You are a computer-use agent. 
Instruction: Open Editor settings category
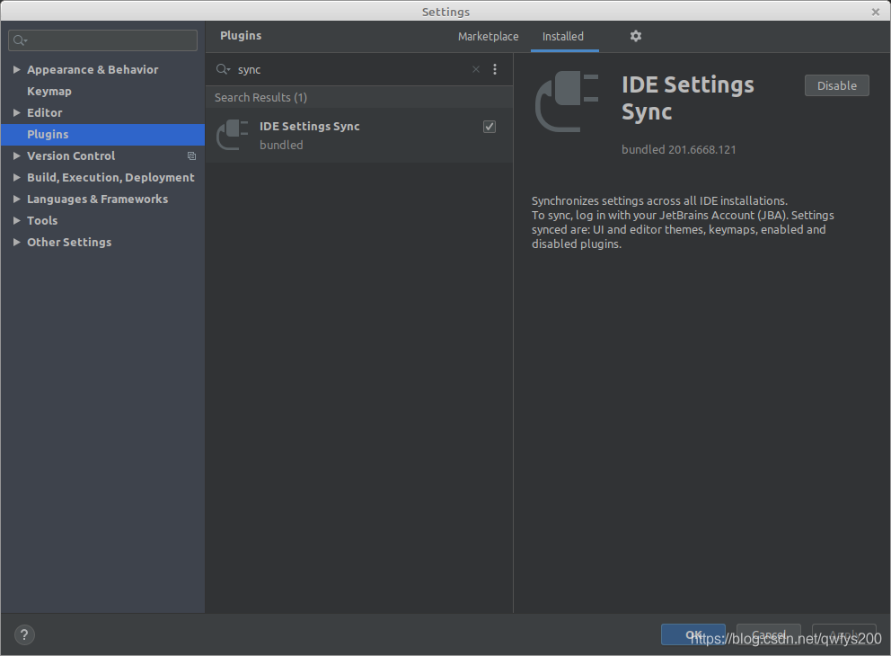tap(44, 112)
